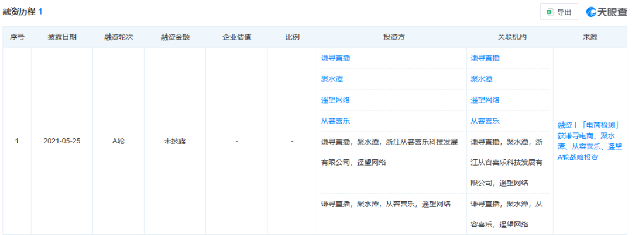
Task: Click the Excel icon in export button
Action: (549, 12)
